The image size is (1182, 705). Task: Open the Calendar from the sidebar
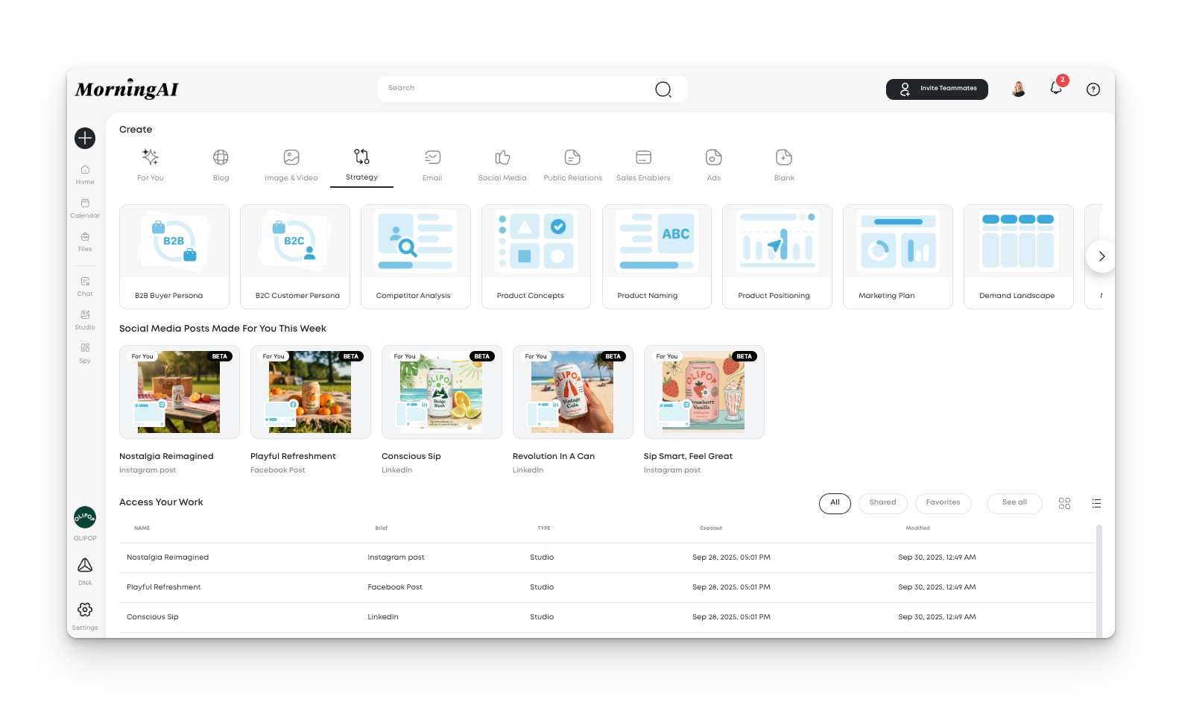tap(85, 207)
